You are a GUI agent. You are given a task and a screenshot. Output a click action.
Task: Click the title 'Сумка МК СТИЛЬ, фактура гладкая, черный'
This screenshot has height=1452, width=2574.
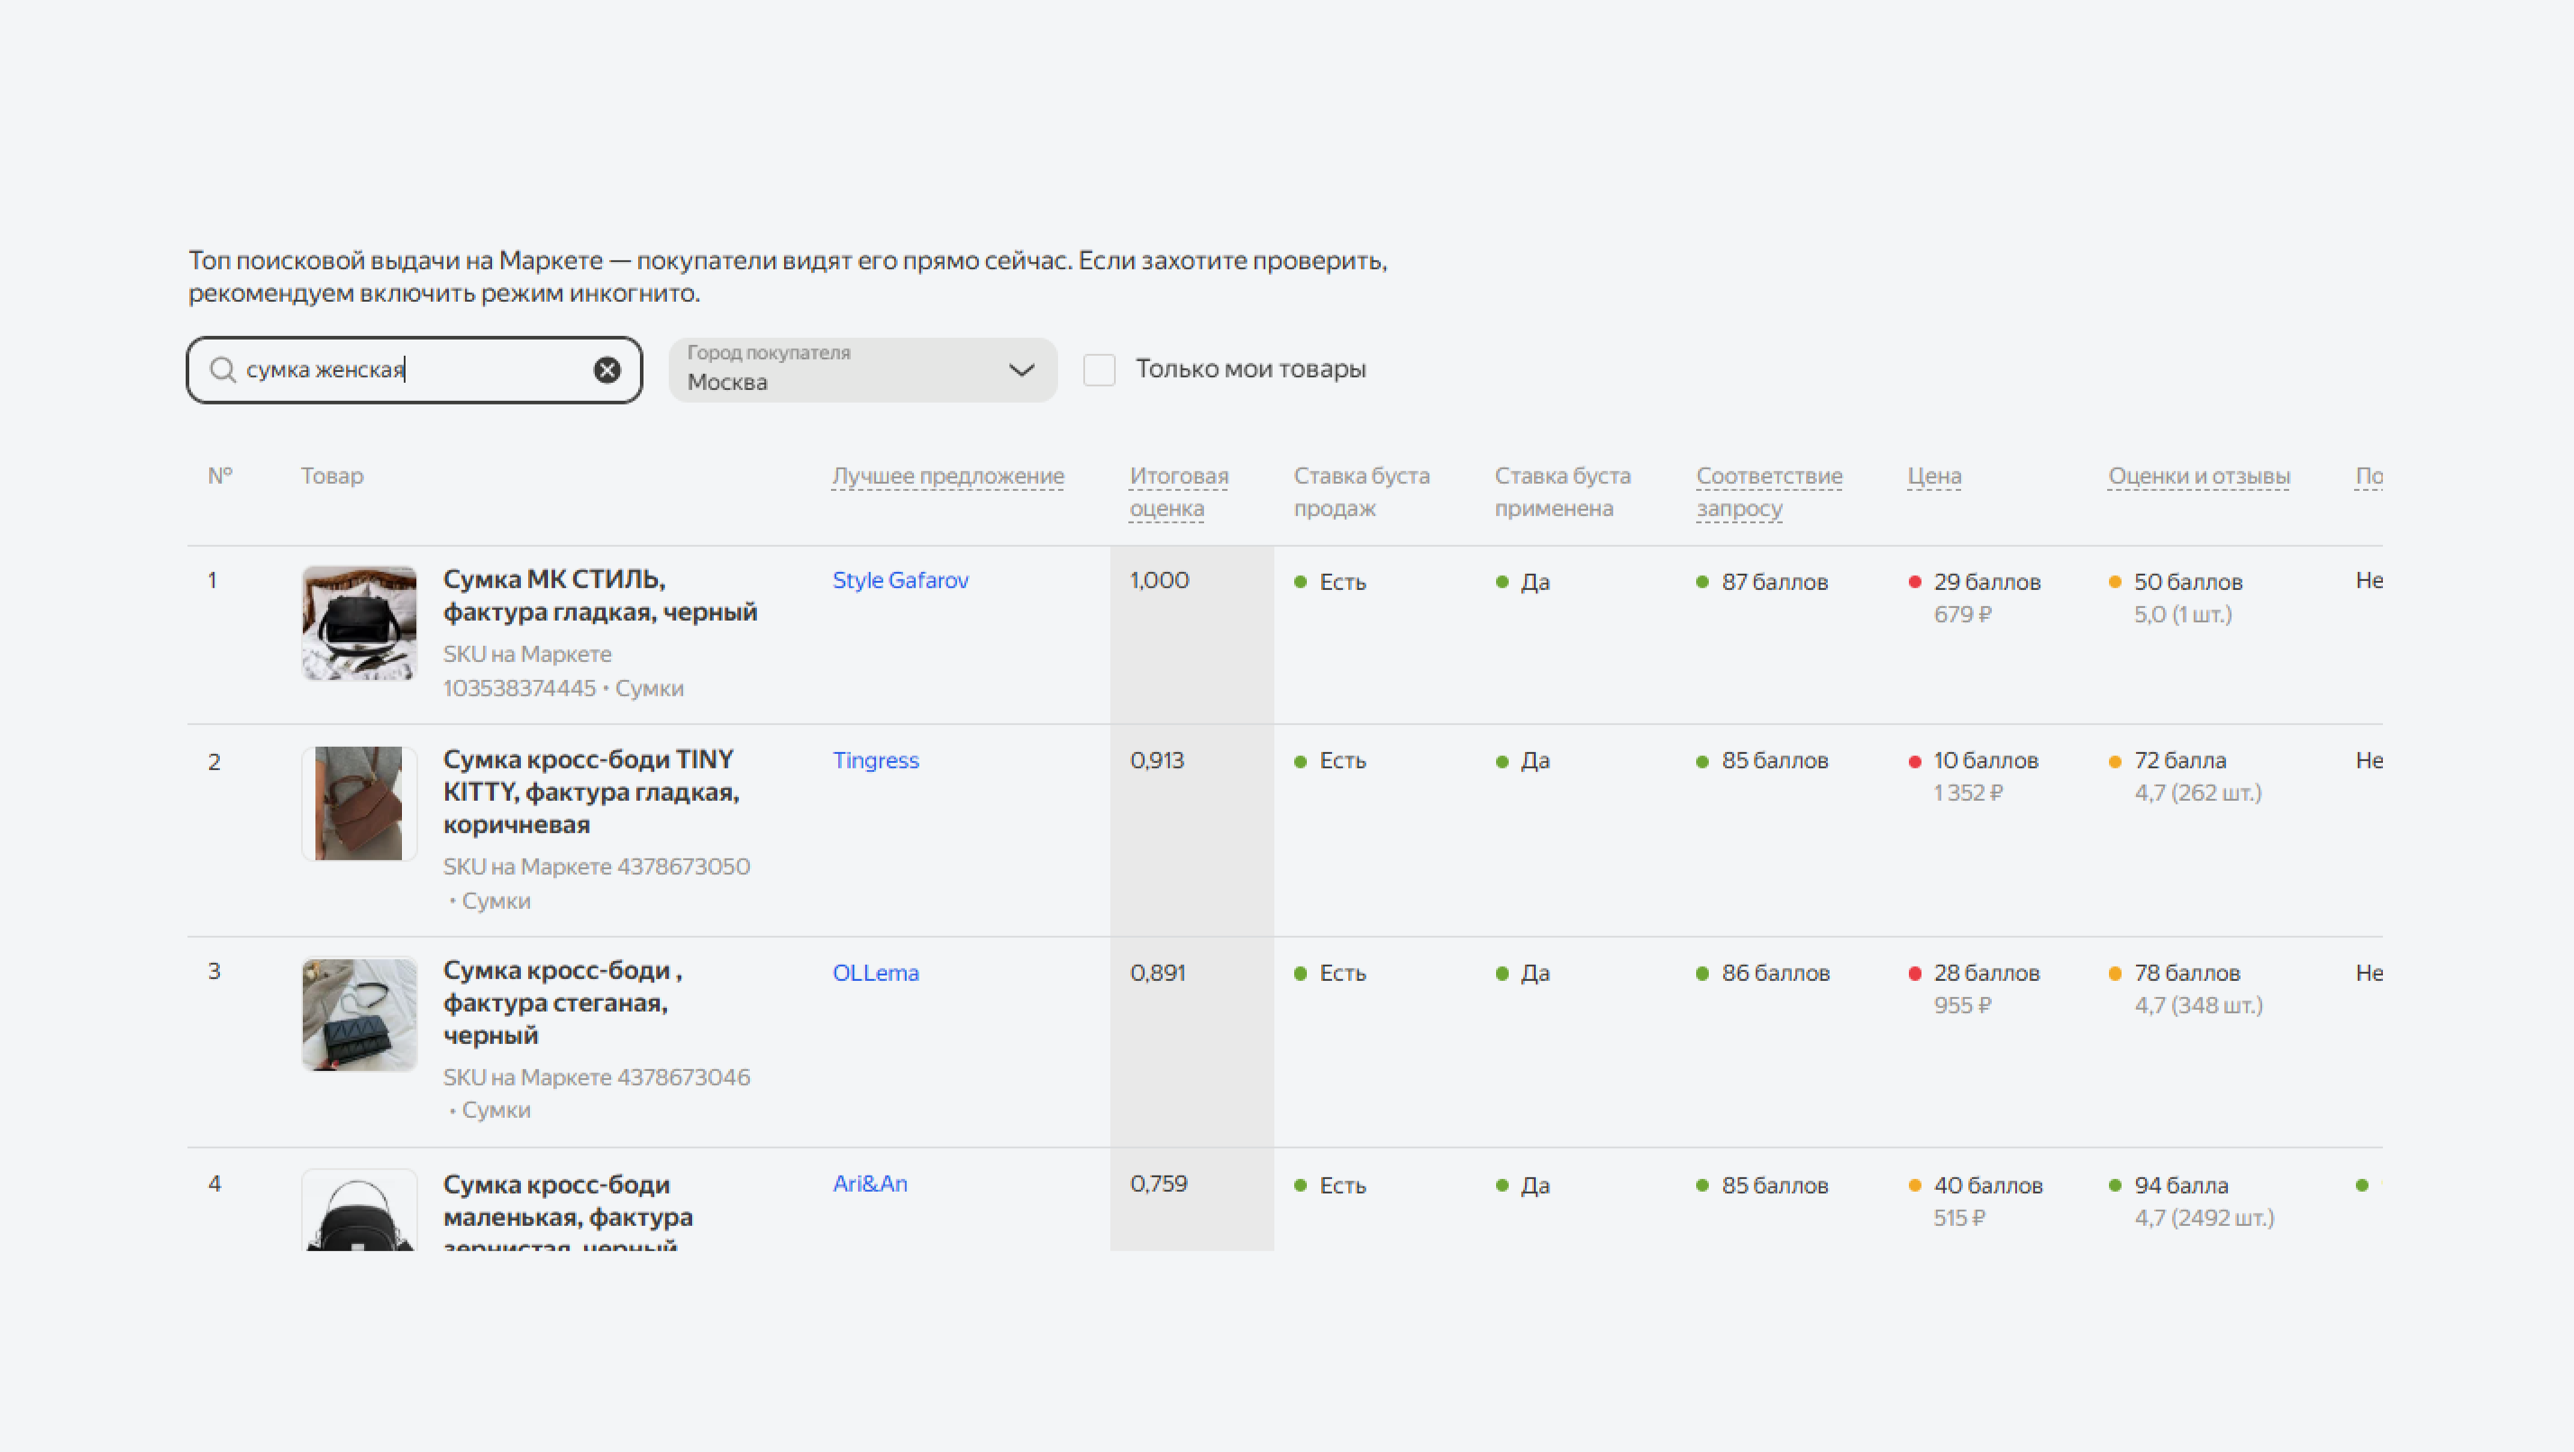click(x=599, y=595)
